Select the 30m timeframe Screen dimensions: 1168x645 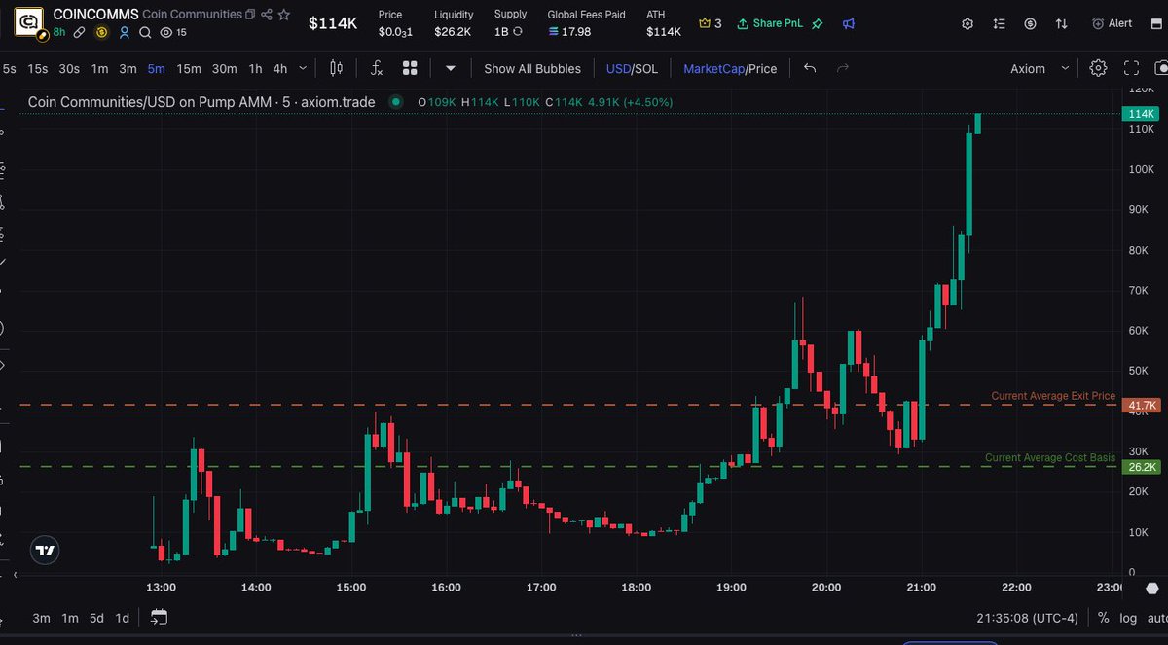click(225, 68)
